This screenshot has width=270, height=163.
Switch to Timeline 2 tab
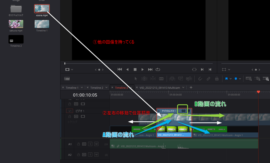(x=97, y=88)
